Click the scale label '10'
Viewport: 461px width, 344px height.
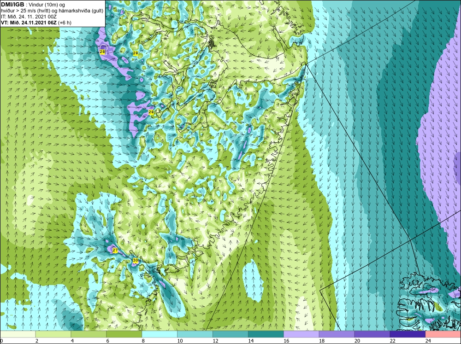coord(180,341)
